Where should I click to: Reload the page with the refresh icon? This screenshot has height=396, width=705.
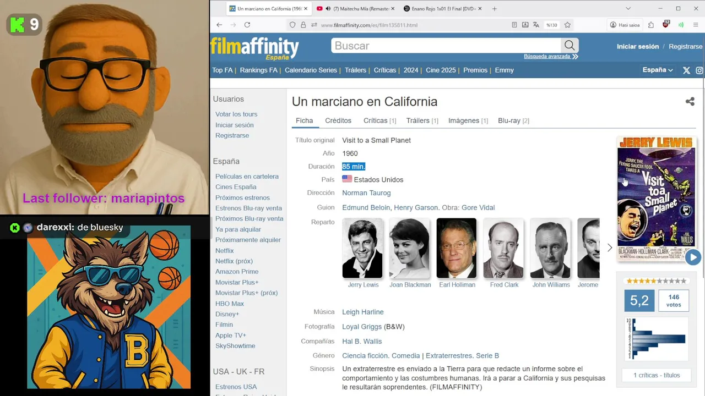(x=247, y=25)
